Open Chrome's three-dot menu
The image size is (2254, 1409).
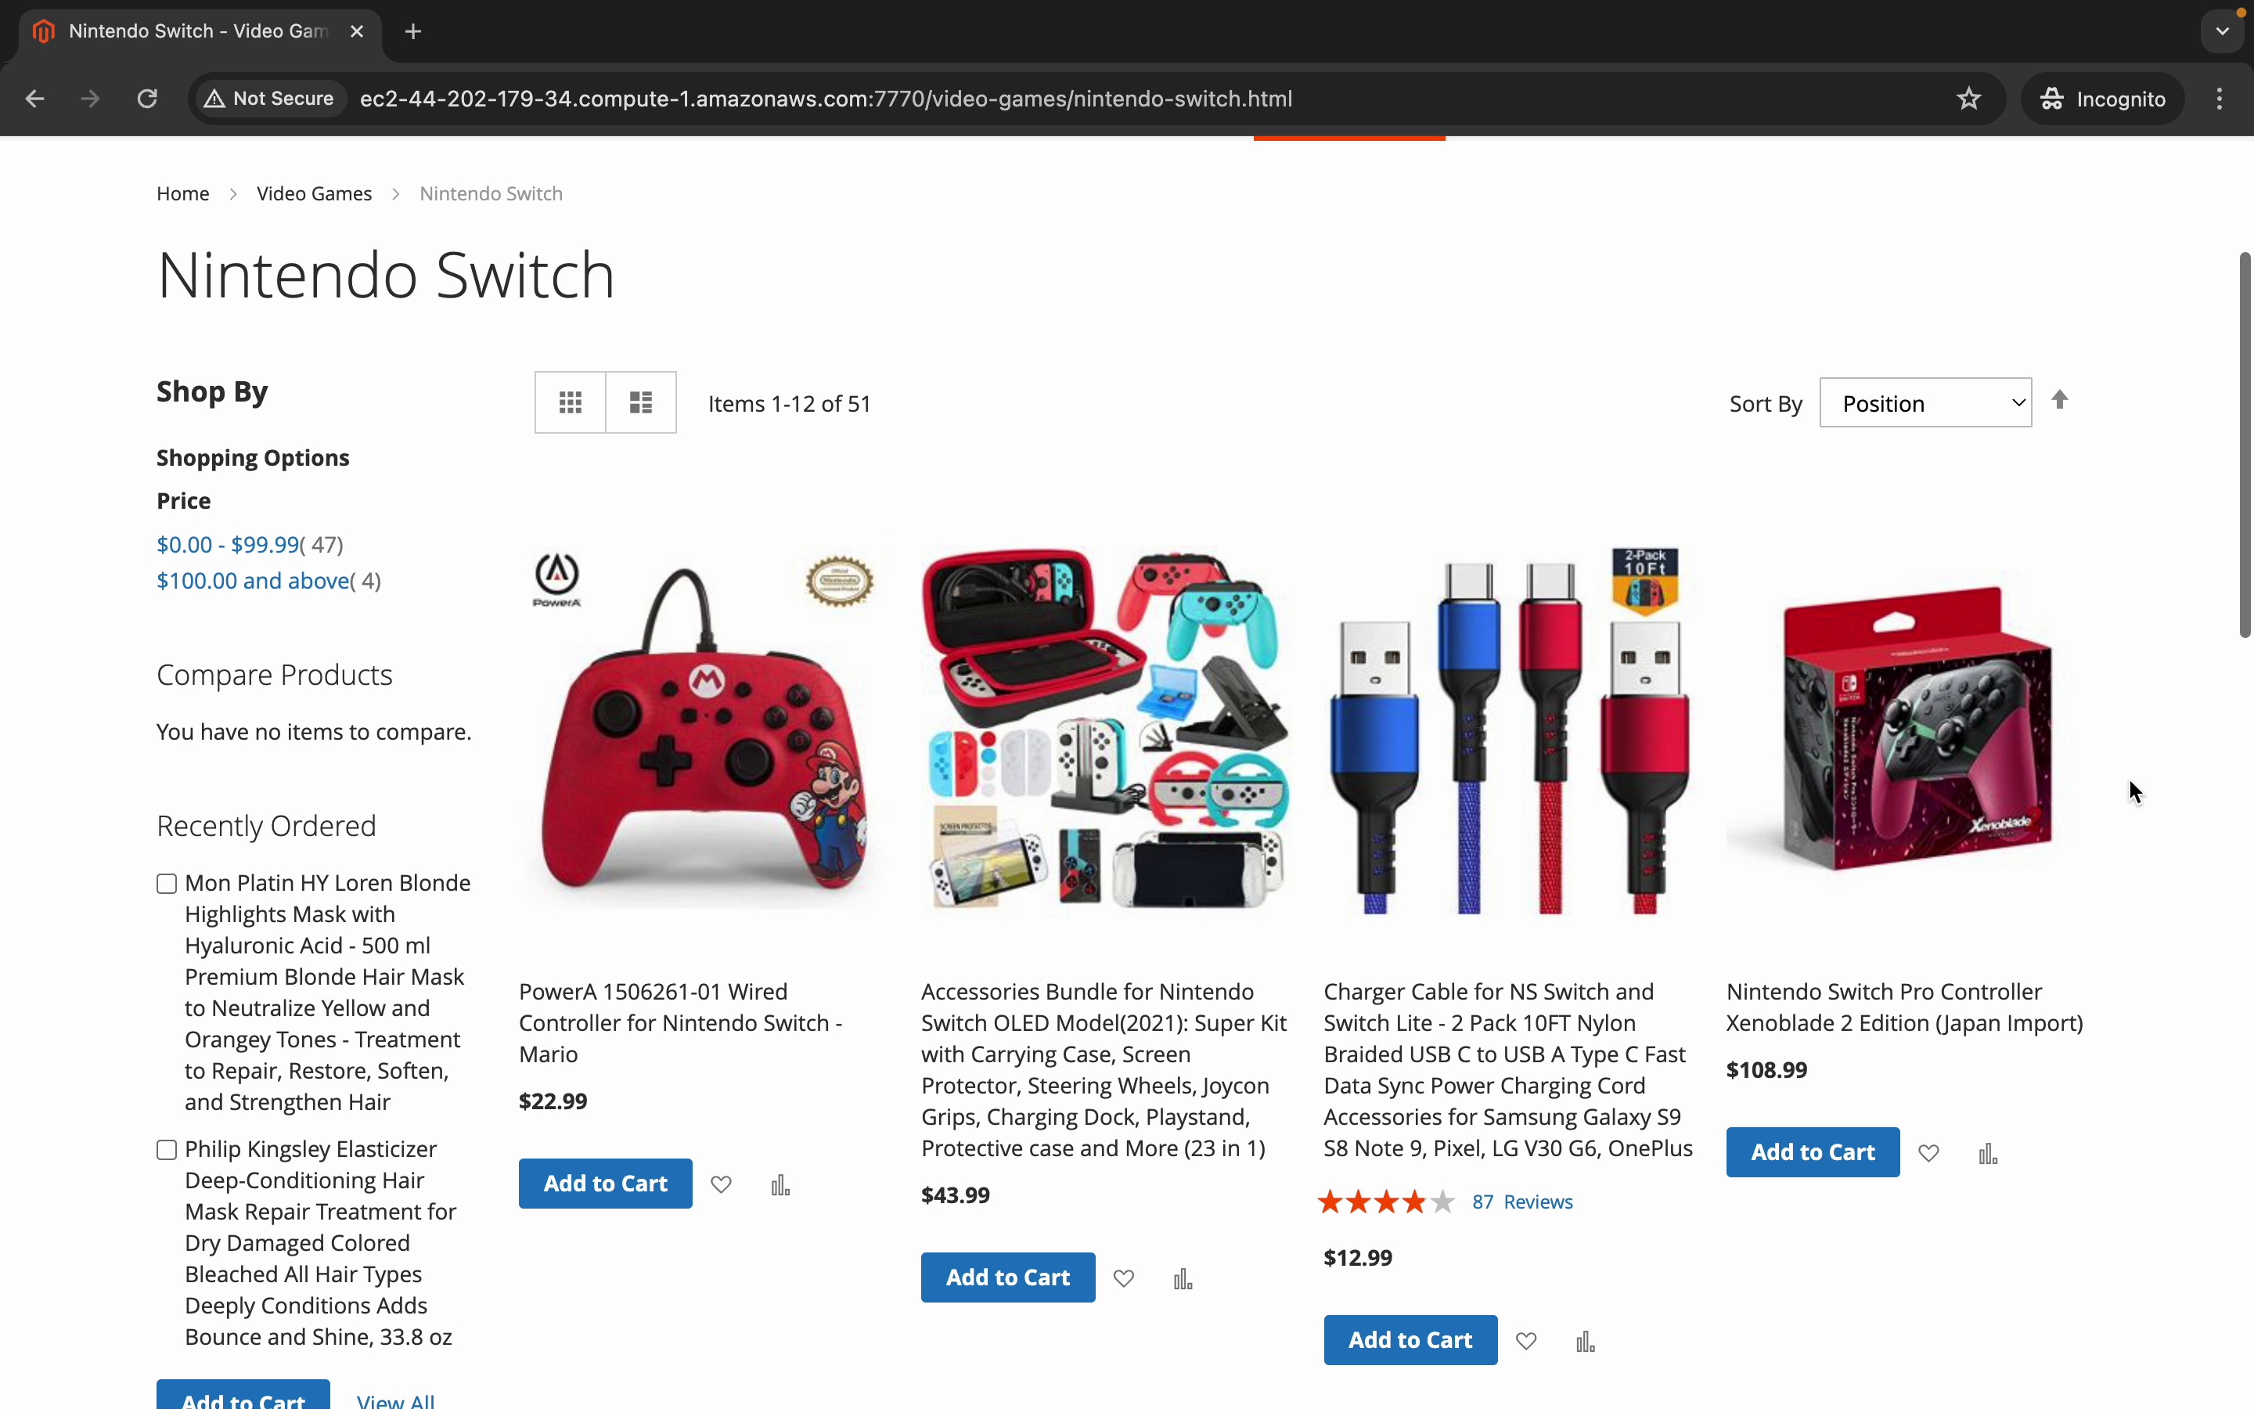click(2220, 99)
